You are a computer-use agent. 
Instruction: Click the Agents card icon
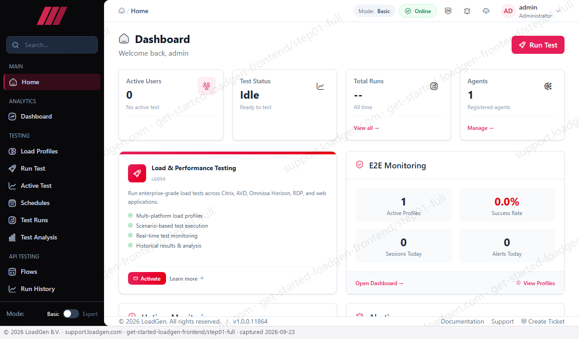pyautogui.click(x=548, y=86)
